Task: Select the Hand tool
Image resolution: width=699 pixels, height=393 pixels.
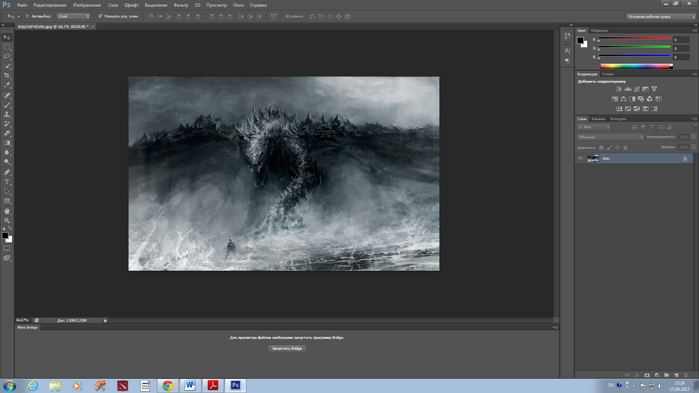Action: 7,211
